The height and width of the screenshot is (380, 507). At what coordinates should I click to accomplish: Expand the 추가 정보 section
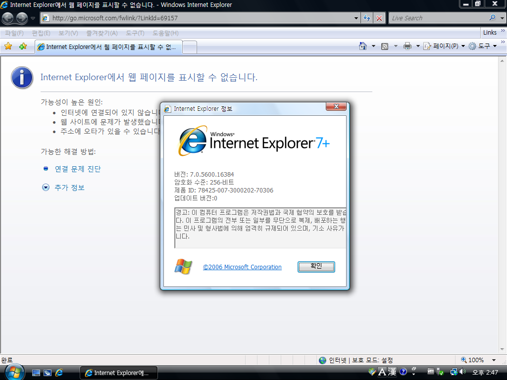69,188
